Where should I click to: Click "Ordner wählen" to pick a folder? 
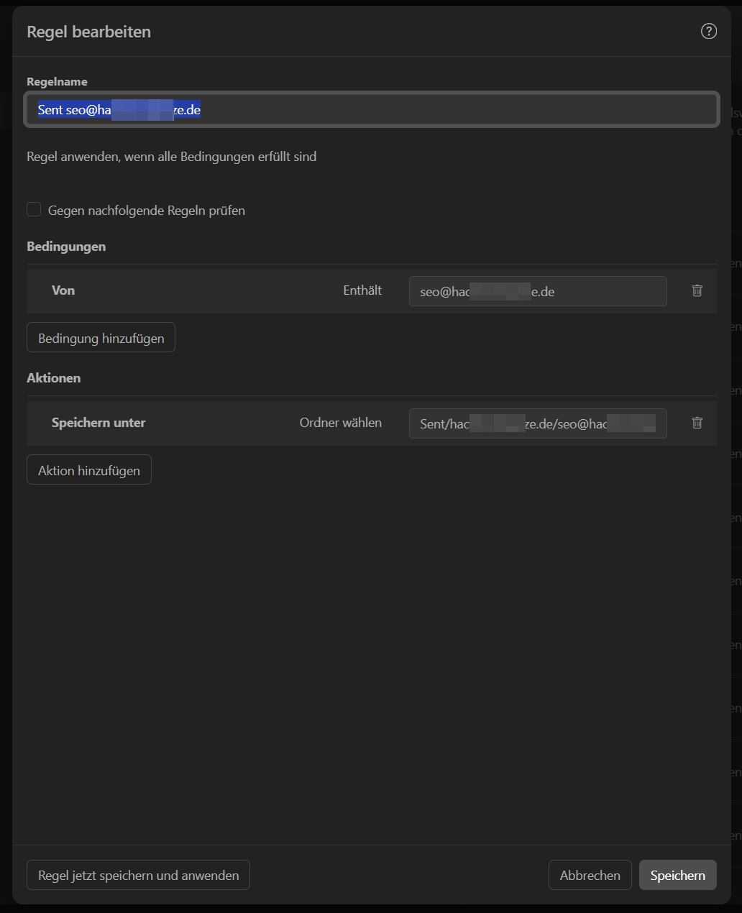[340, 423]
